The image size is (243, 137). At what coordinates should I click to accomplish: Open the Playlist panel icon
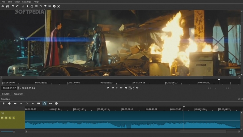[36, 6]
